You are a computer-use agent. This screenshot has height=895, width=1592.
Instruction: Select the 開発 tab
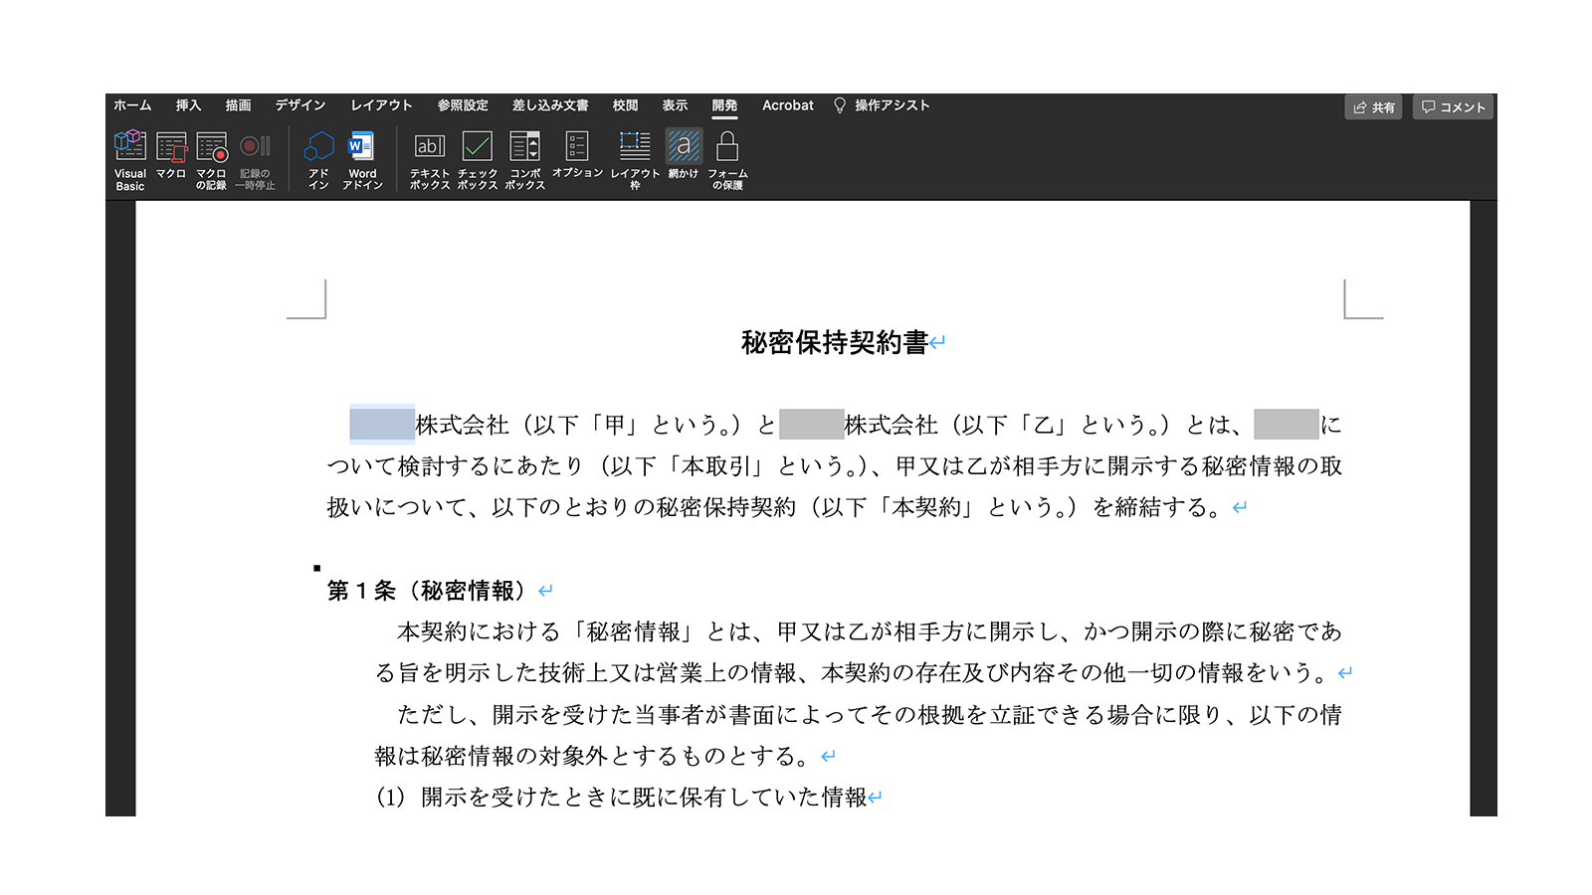point(724,105)
